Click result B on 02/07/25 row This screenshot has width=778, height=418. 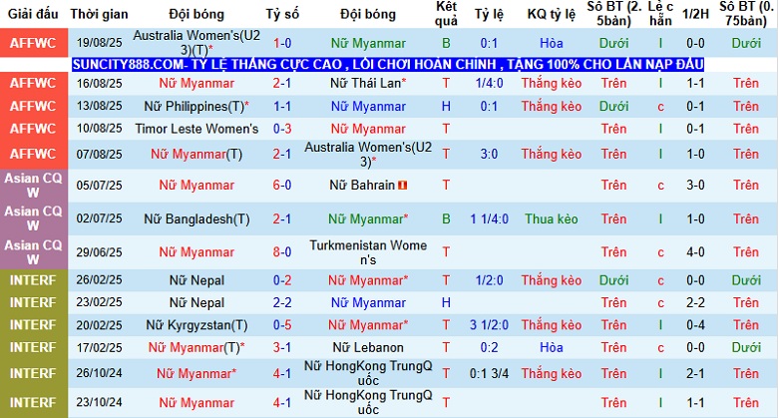coord(446,218)
